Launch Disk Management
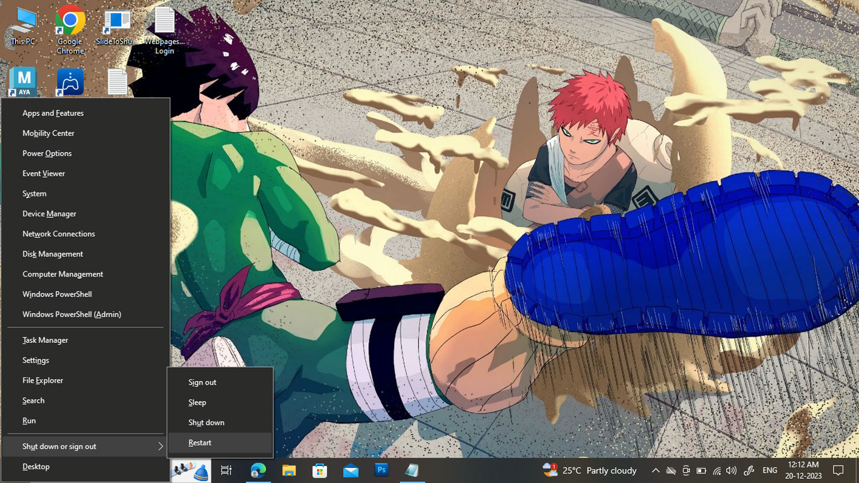Image resolution: width=859 pixels, height=483 pixels. pyautogui.click(x=86, y=254)
